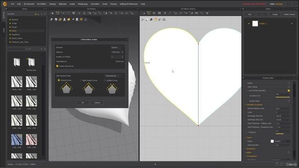Collapse the Fabric section in Property Editor

tap(245, 137)
